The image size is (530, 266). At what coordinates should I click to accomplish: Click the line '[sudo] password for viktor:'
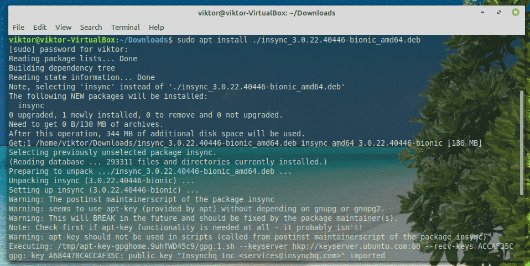(x=69, y=49)
